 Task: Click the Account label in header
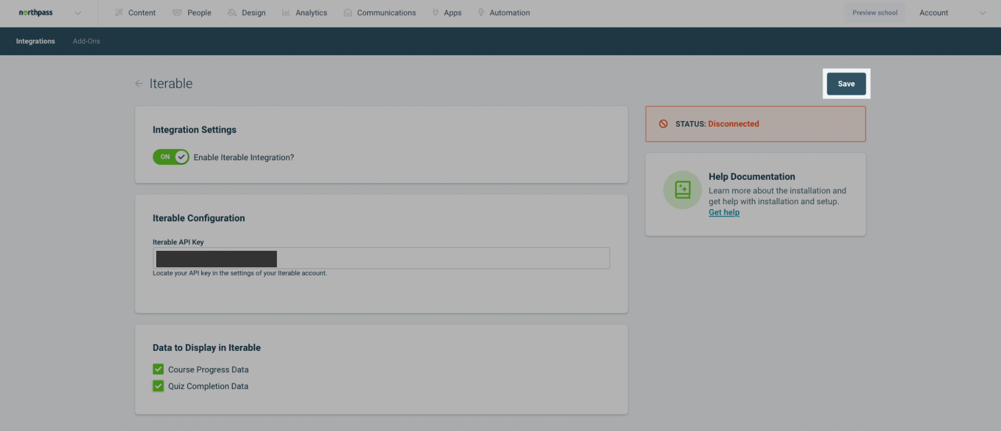[x=933, y=13]
